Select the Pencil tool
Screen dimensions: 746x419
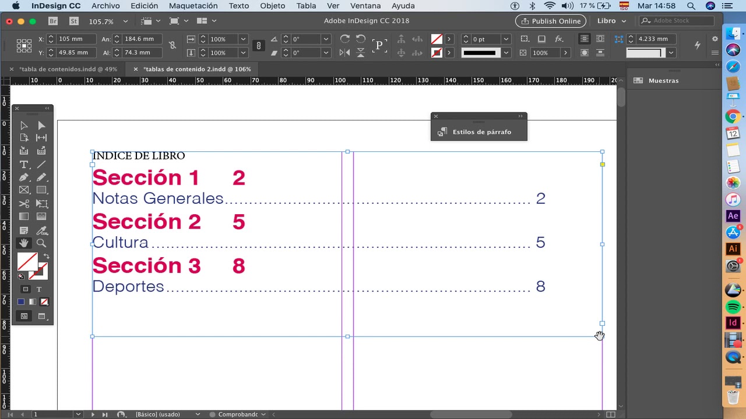coord(41,177)
